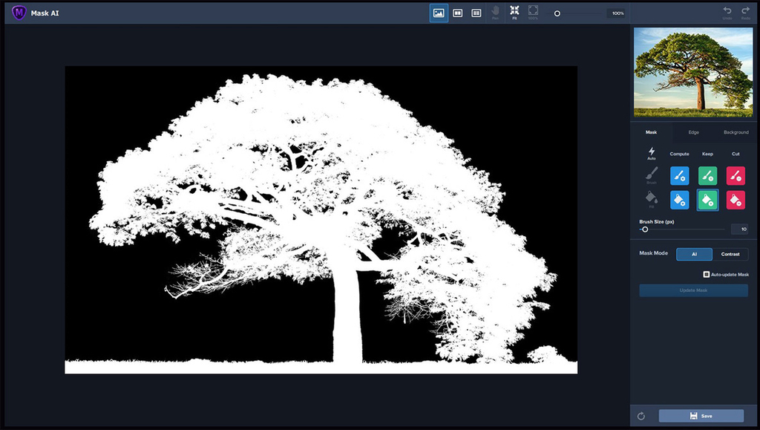
Task: Click the Save button
Action: point(701,416)
